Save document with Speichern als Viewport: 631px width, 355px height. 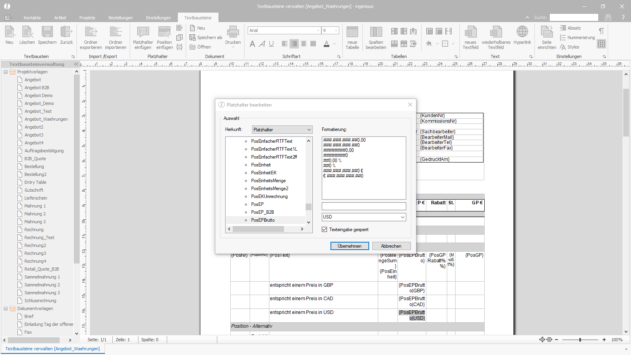206,37
